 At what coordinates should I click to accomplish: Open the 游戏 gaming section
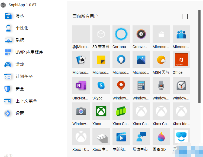tap(33, 64)
